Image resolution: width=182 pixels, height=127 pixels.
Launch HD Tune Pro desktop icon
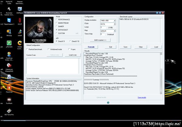click(x=9, y=112)
